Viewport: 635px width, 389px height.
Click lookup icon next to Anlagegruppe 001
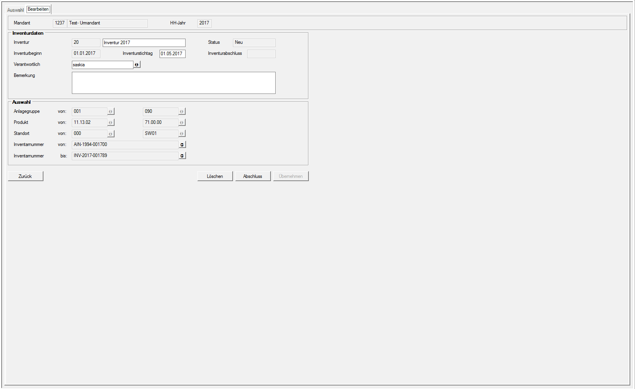tap(111, 112)
